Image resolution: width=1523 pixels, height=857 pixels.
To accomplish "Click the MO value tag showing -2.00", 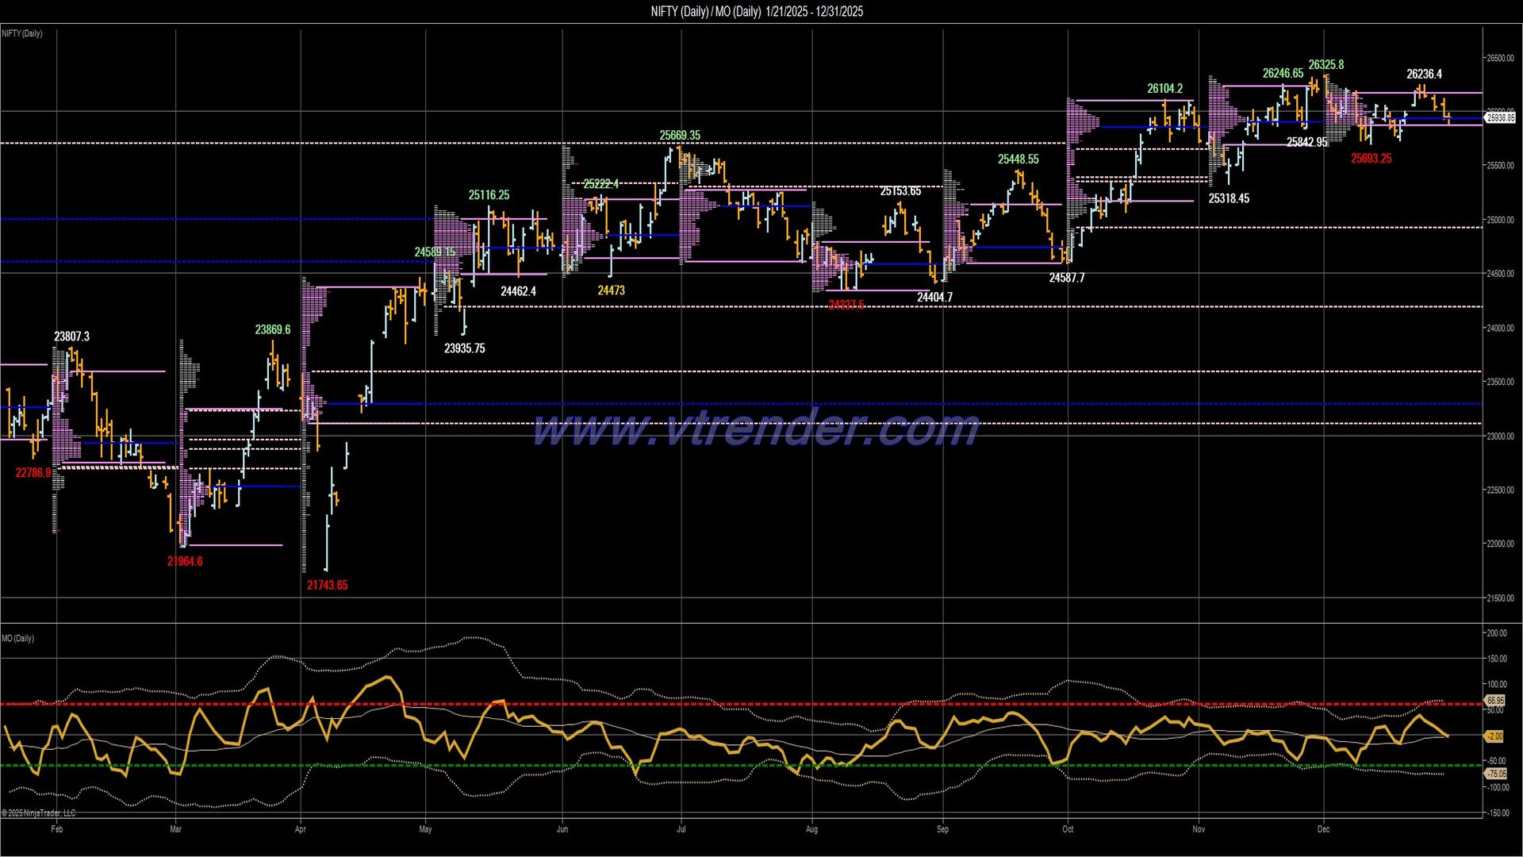I will [x=1496, y=736].
